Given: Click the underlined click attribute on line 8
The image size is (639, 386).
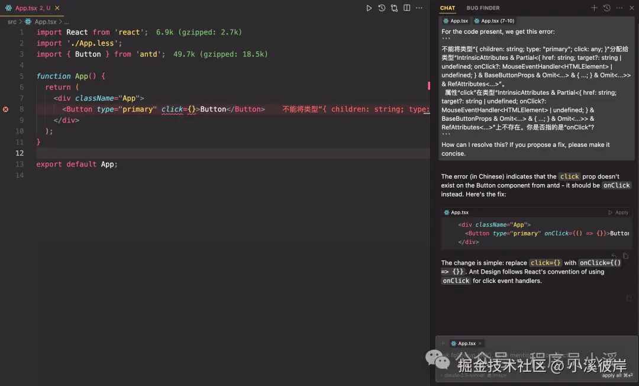Looking at the screenshot, I should pos(172,110).
